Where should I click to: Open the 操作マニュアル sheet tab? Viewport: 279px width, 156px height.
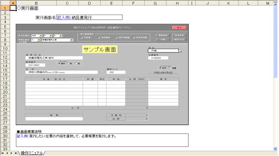click(x=32, y=153)
